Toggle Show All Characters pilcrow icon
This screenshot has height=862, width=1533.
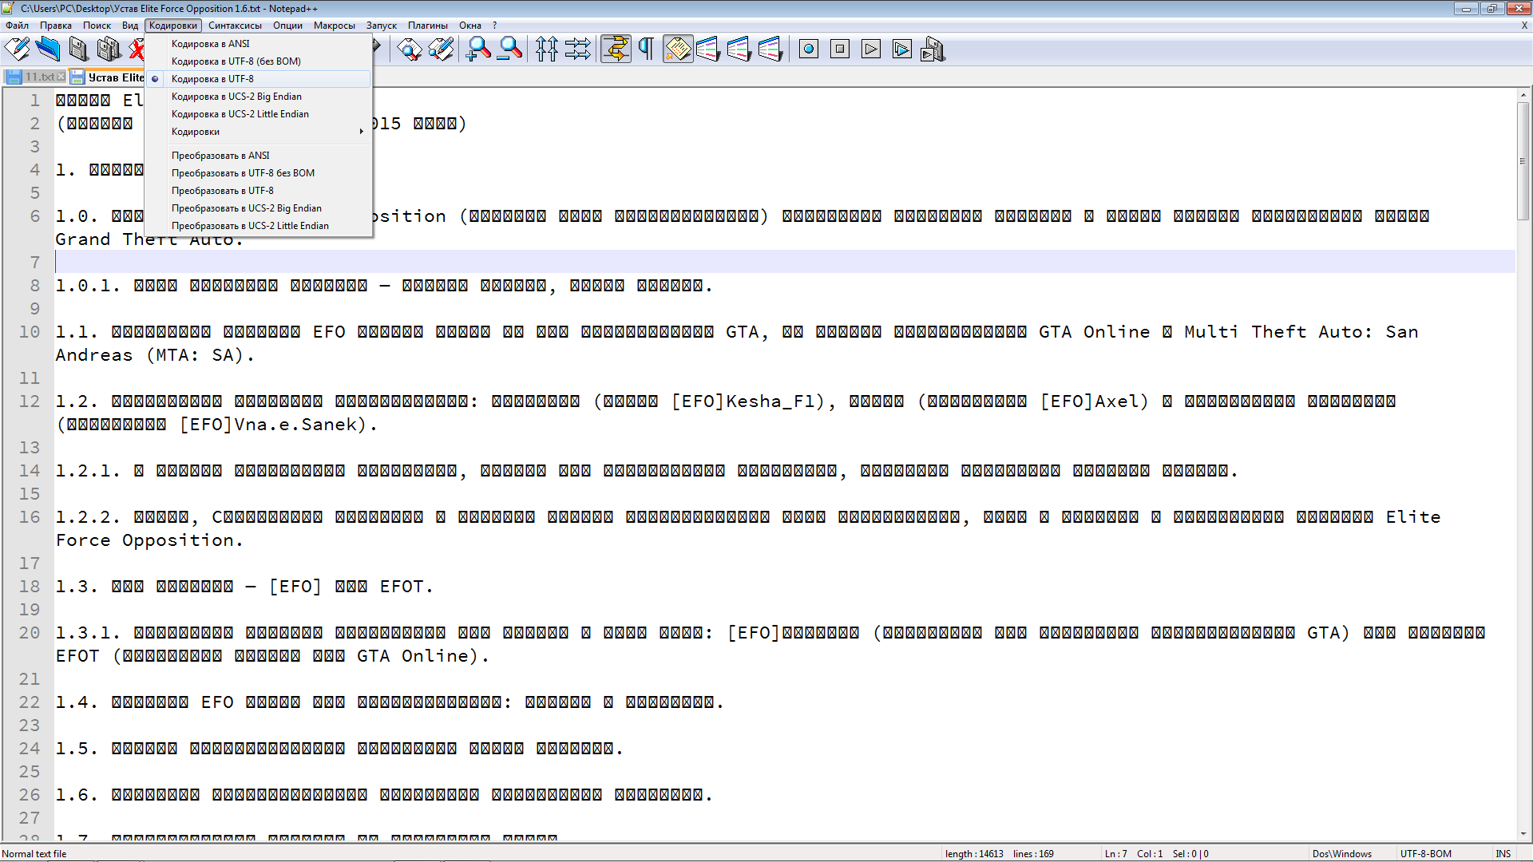tap(646, 49)
